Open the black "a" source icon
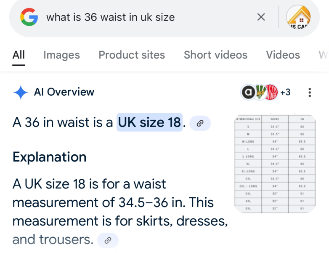This screenshot has width=329, height=253. [248, 92]
